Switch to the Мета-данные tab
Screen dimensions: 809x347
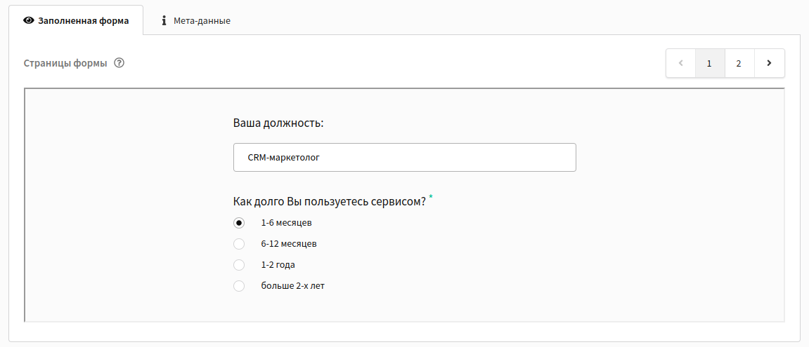point(195,21)
